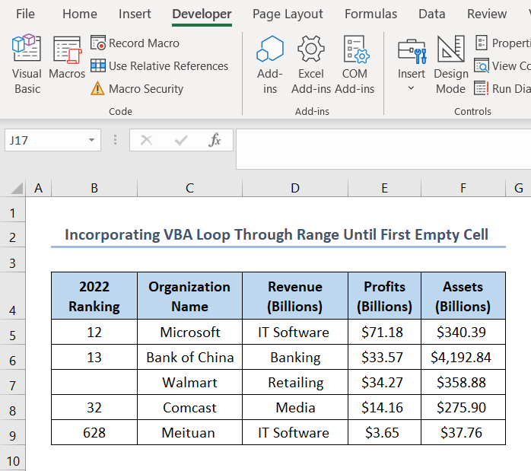Screen dimensions: 531x471
Task: Click into the formula bar
Action: point(383,149)
